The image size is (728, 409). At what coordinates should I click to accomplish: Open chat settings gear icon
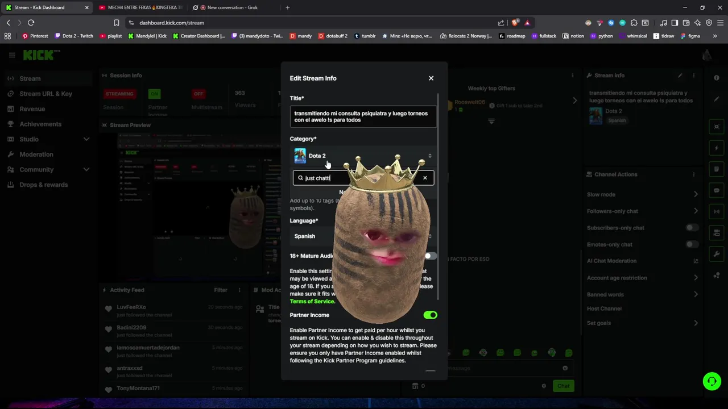coord(544,386)
